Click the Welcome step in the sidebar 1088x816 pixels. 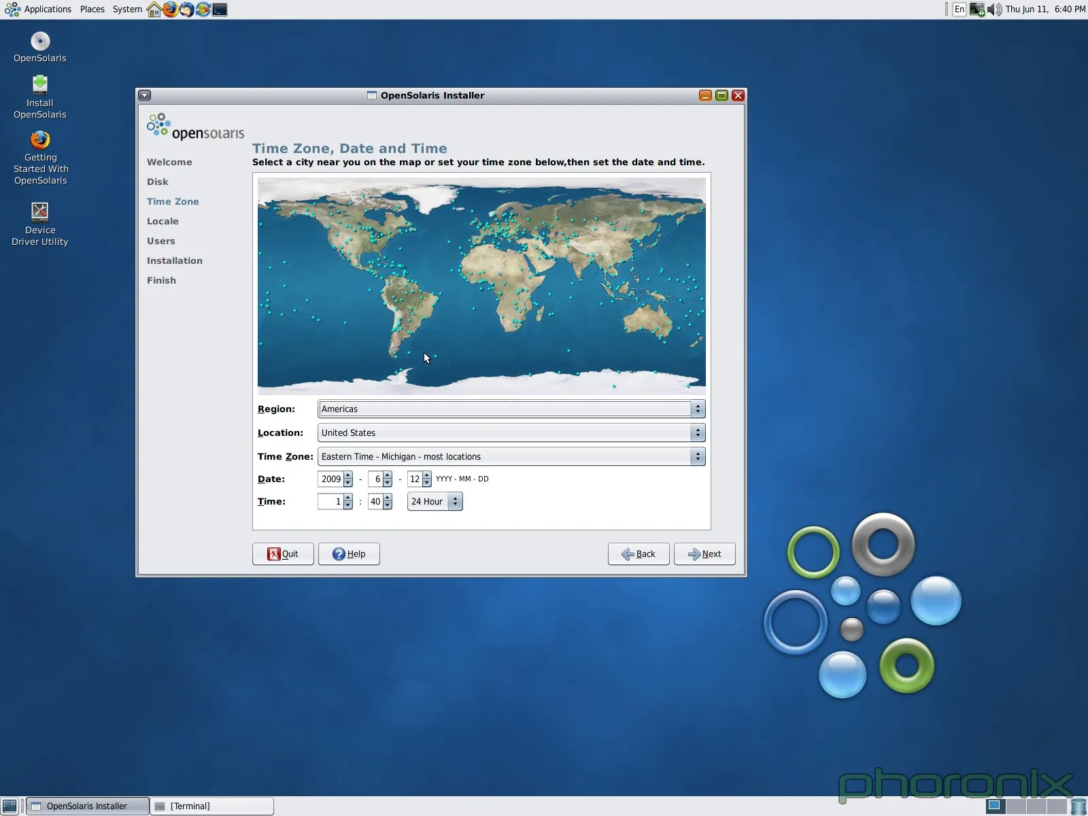click(169, 162)
